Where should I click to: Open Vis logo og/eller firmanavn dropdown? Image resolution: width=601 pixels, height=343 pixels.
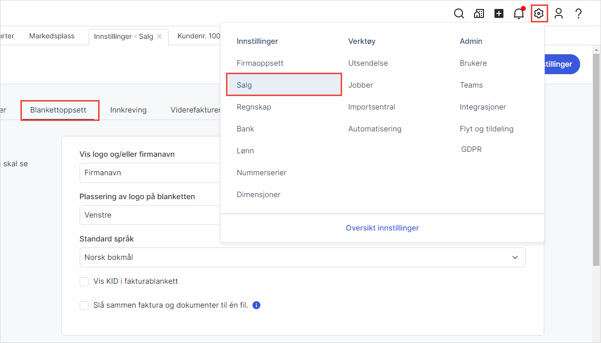tap(149, 173)
